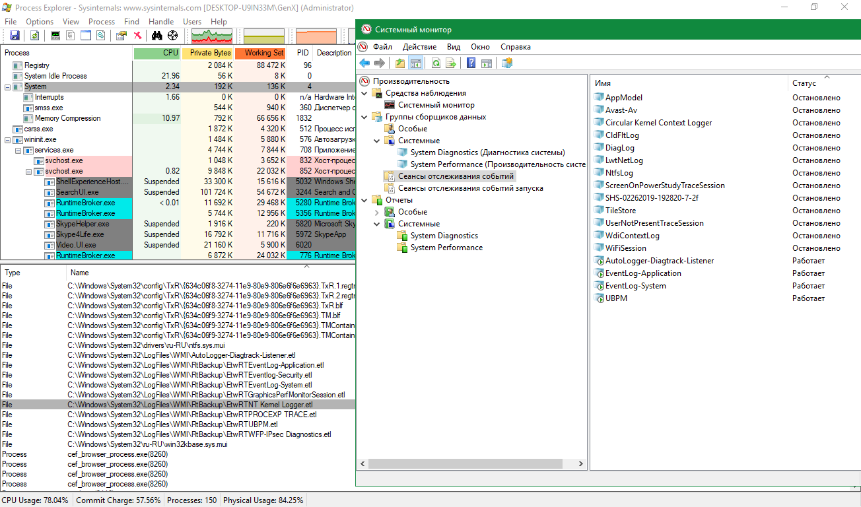Toggle the Show Lower Pane toolbar button

coord(85,36)
